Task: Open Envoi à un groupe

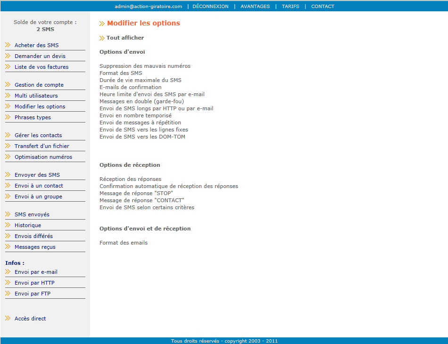Action: point(38,197)
